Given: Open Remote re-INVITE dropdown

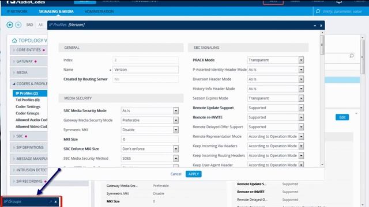Looking at the screenshot, I should coord(301,117).
